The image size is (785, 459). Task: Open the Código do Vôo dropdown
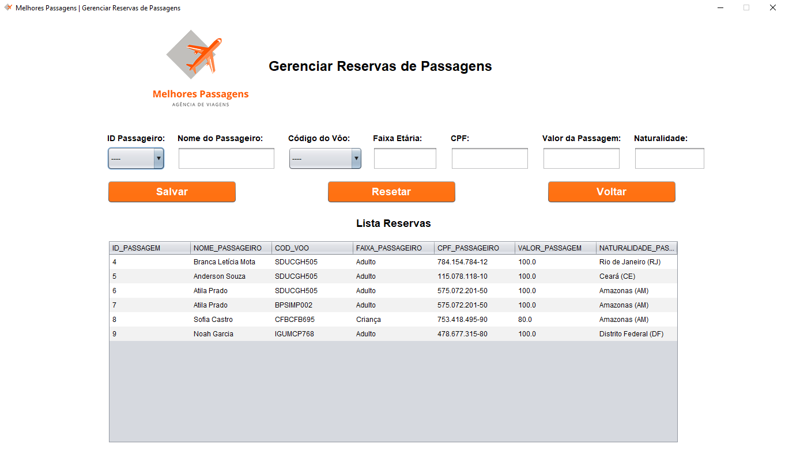pos(325,158)
